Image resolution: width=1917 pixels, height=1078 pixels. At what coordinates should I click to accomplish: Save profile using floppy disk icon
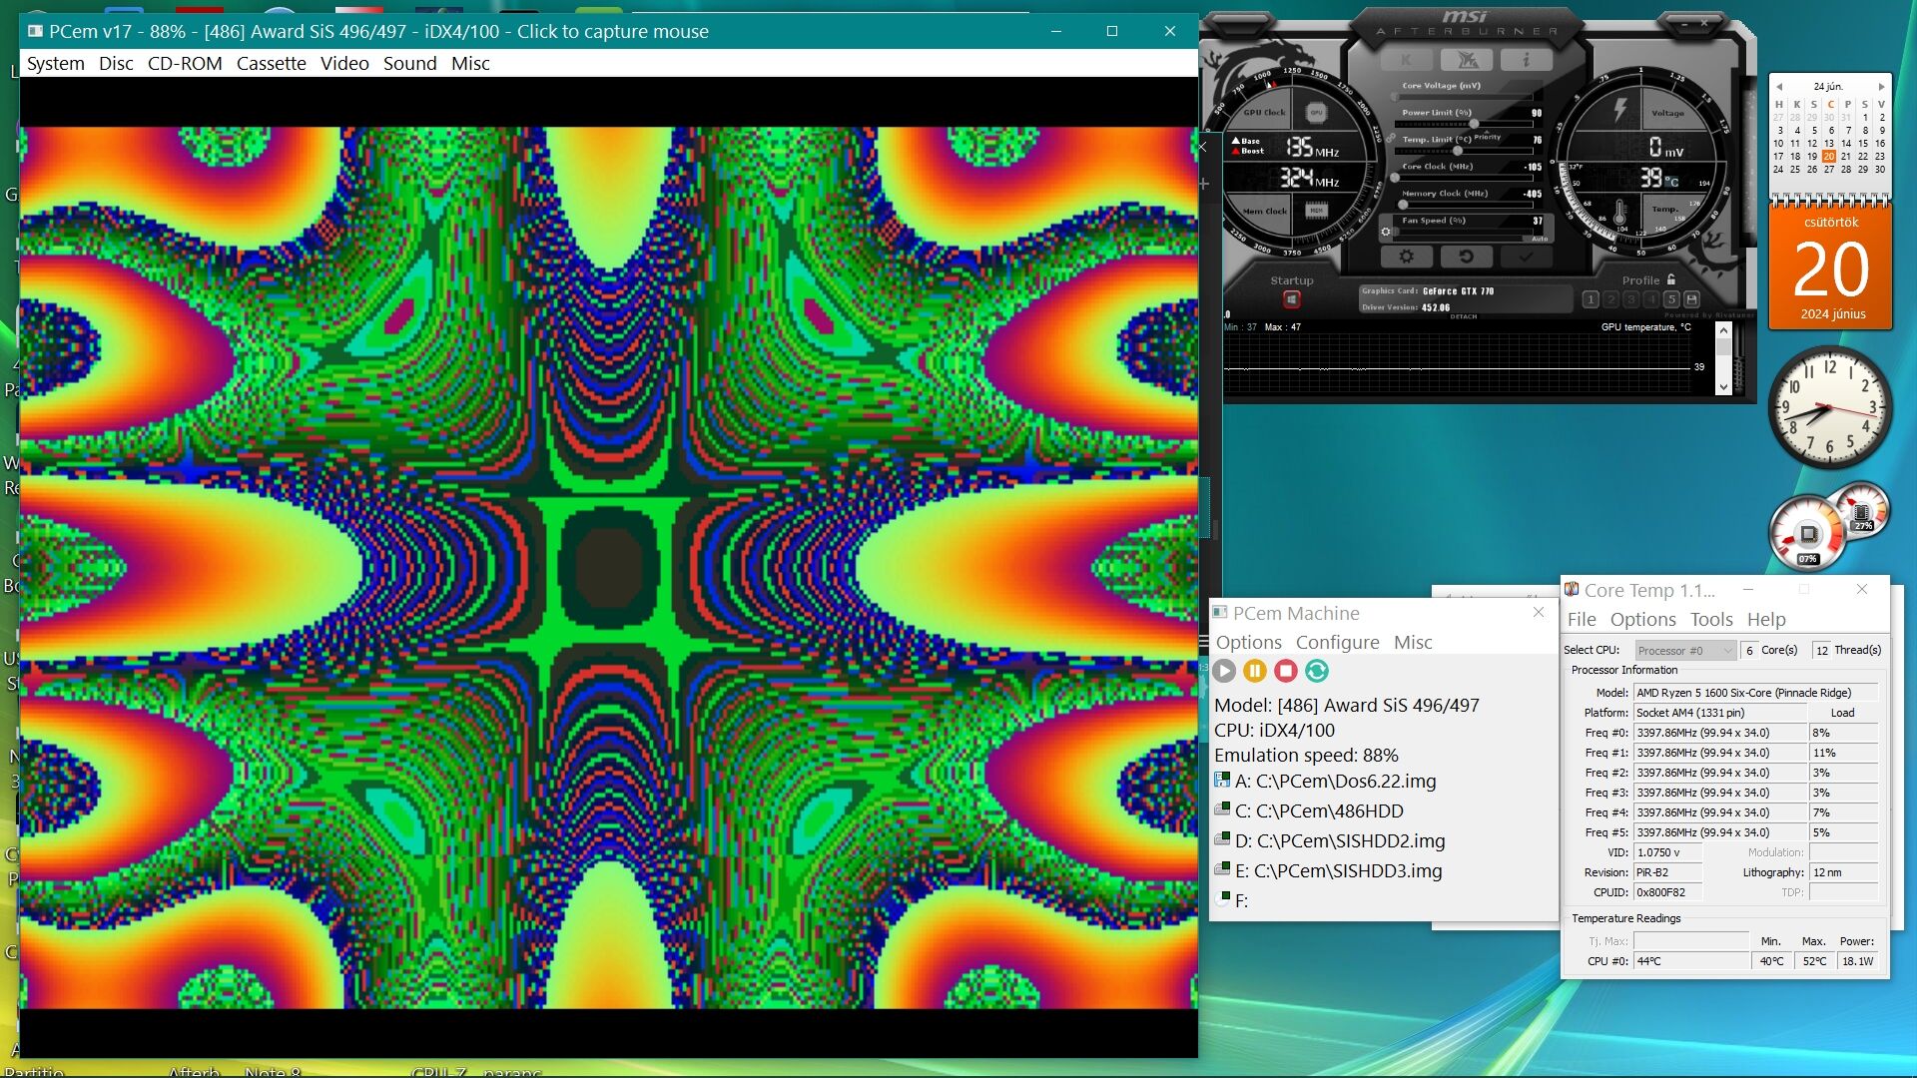[x=1691, y=299]
